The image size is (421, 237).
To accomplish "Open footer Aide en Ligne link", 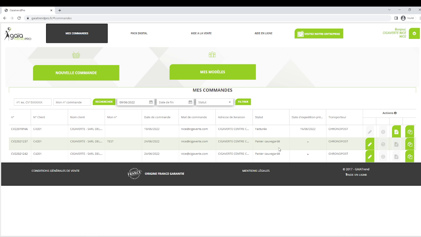I will (356, 175).
